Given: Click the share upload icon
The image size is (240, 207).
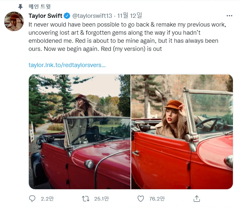Looking at the screenshot, I should click(197, 198).
